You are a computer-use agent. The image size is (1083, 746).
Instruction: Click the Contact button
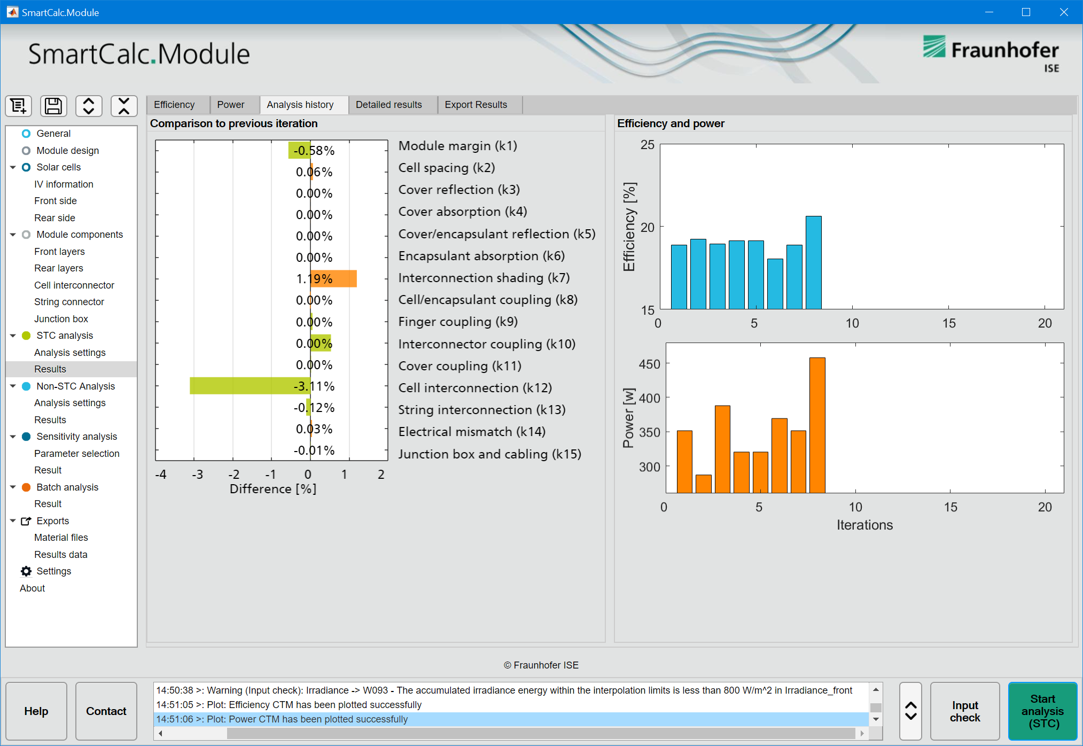(x=106, y=711)
